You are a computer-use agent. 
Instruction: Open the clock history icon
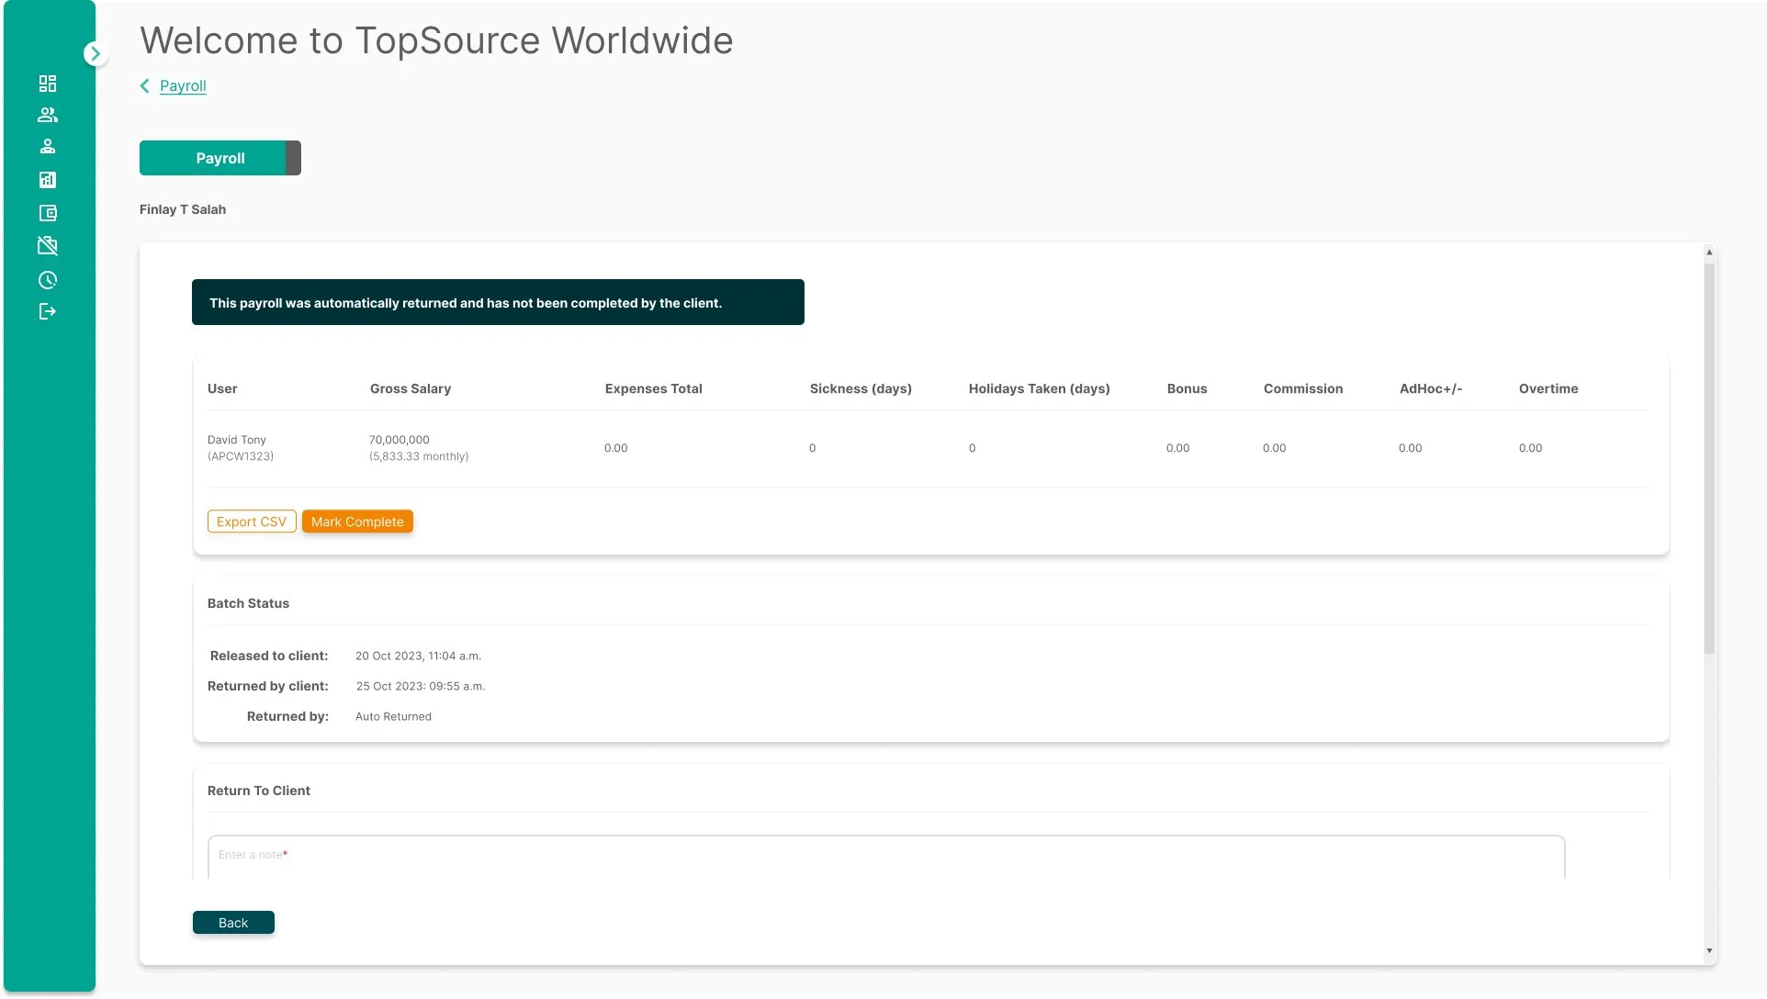(x=48, y=280)
